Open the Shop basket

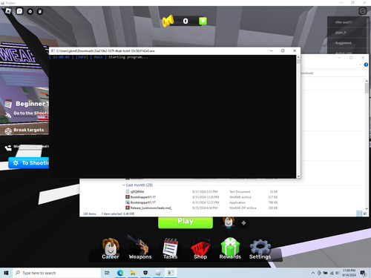(x=200, y=248)
